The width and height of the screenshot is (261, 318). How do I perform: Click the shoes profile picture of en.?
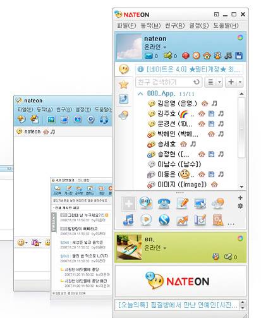click(x=129, y=247)
